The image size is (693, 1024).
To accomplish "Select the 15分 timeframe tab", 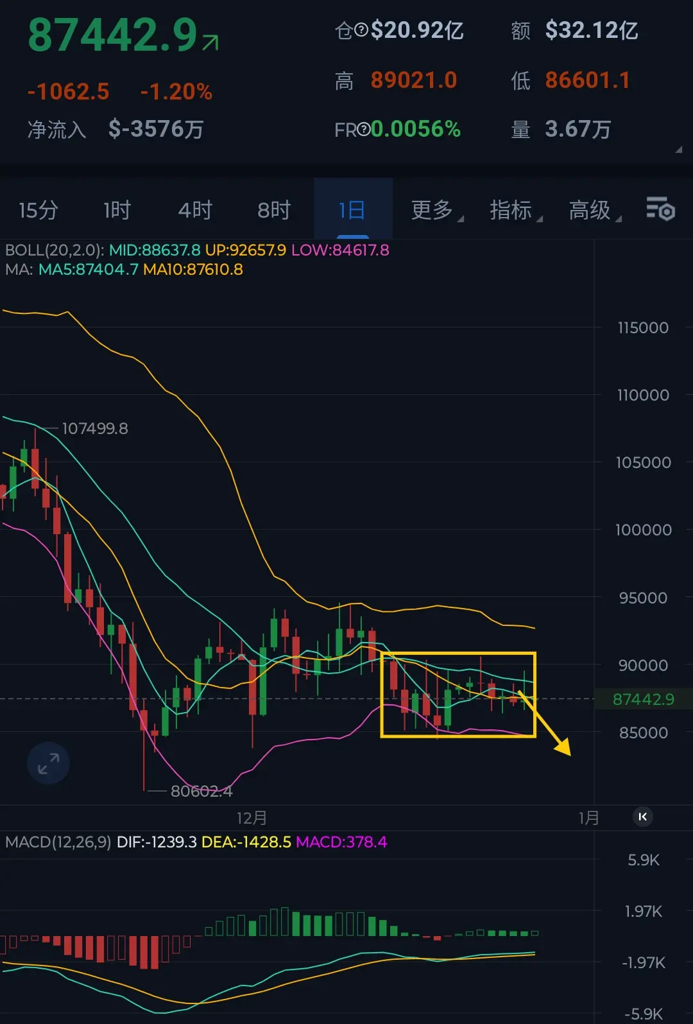I will (38, 210).
